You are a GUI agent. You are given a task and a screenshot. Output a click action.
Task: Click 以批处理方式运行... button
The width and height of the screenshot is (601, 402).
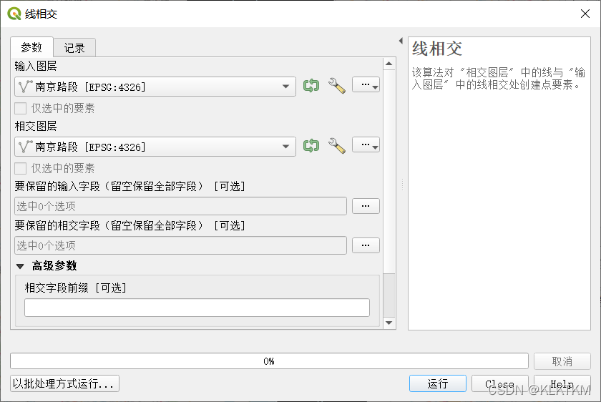(x=65, y=383)
